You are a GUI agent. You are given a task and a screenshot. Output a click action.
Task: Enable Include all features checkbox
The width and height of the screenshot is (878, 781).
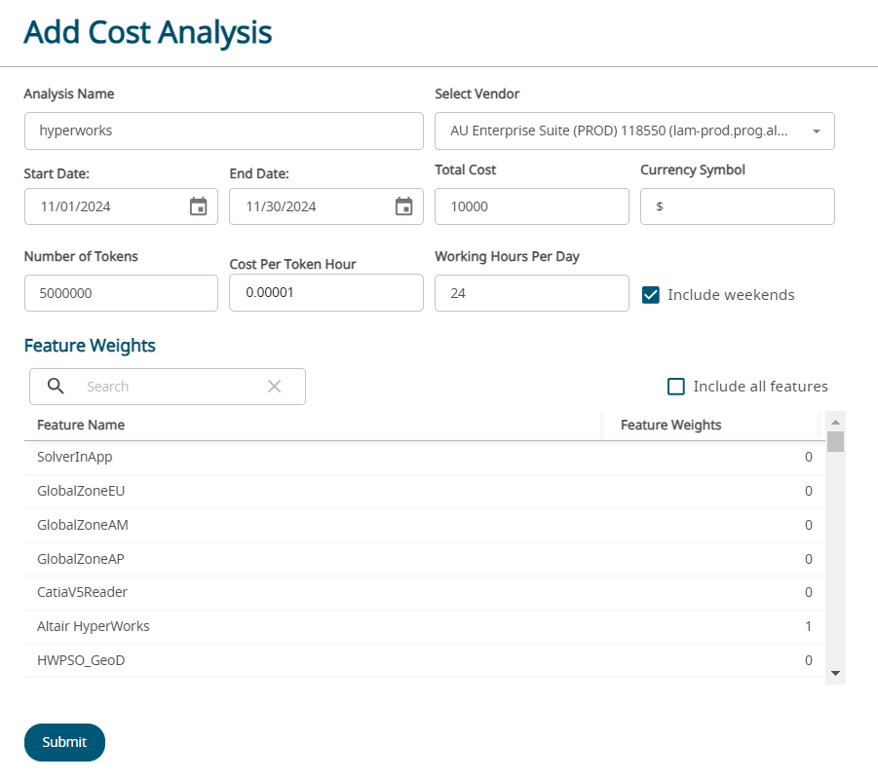[676, 387]
